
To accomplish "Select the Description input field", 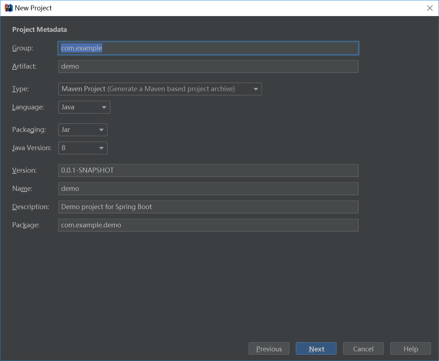I will point(208,207).
